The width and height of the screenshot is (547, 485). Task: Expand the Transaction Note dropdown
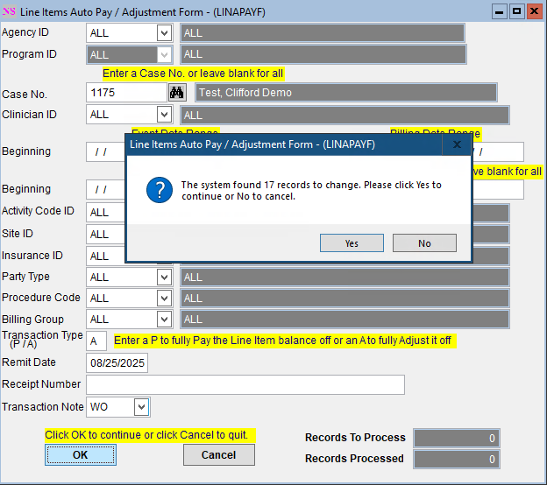pyautogui.click(x=141, y=407)
